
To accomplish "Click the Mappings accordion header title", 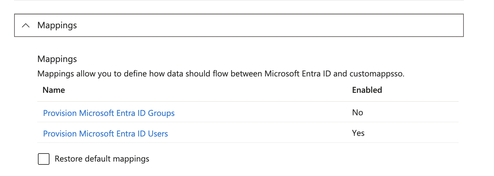I will click(57, 25).
